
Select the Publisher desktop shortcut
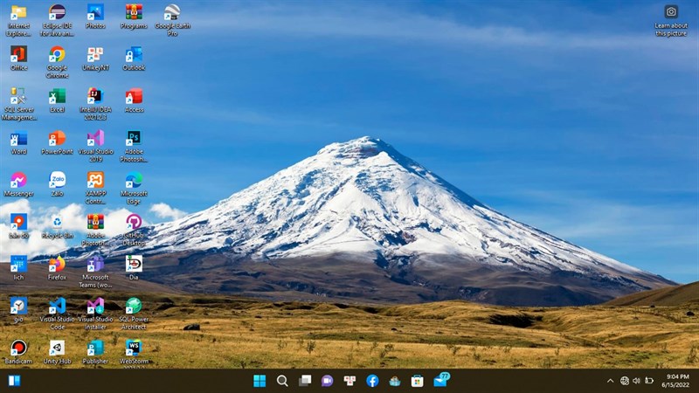click(95, 352)
